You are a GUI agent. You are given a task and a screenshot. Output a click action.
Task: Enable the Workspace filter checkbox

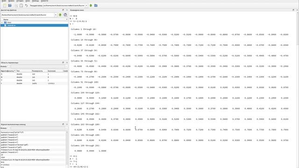8,66
